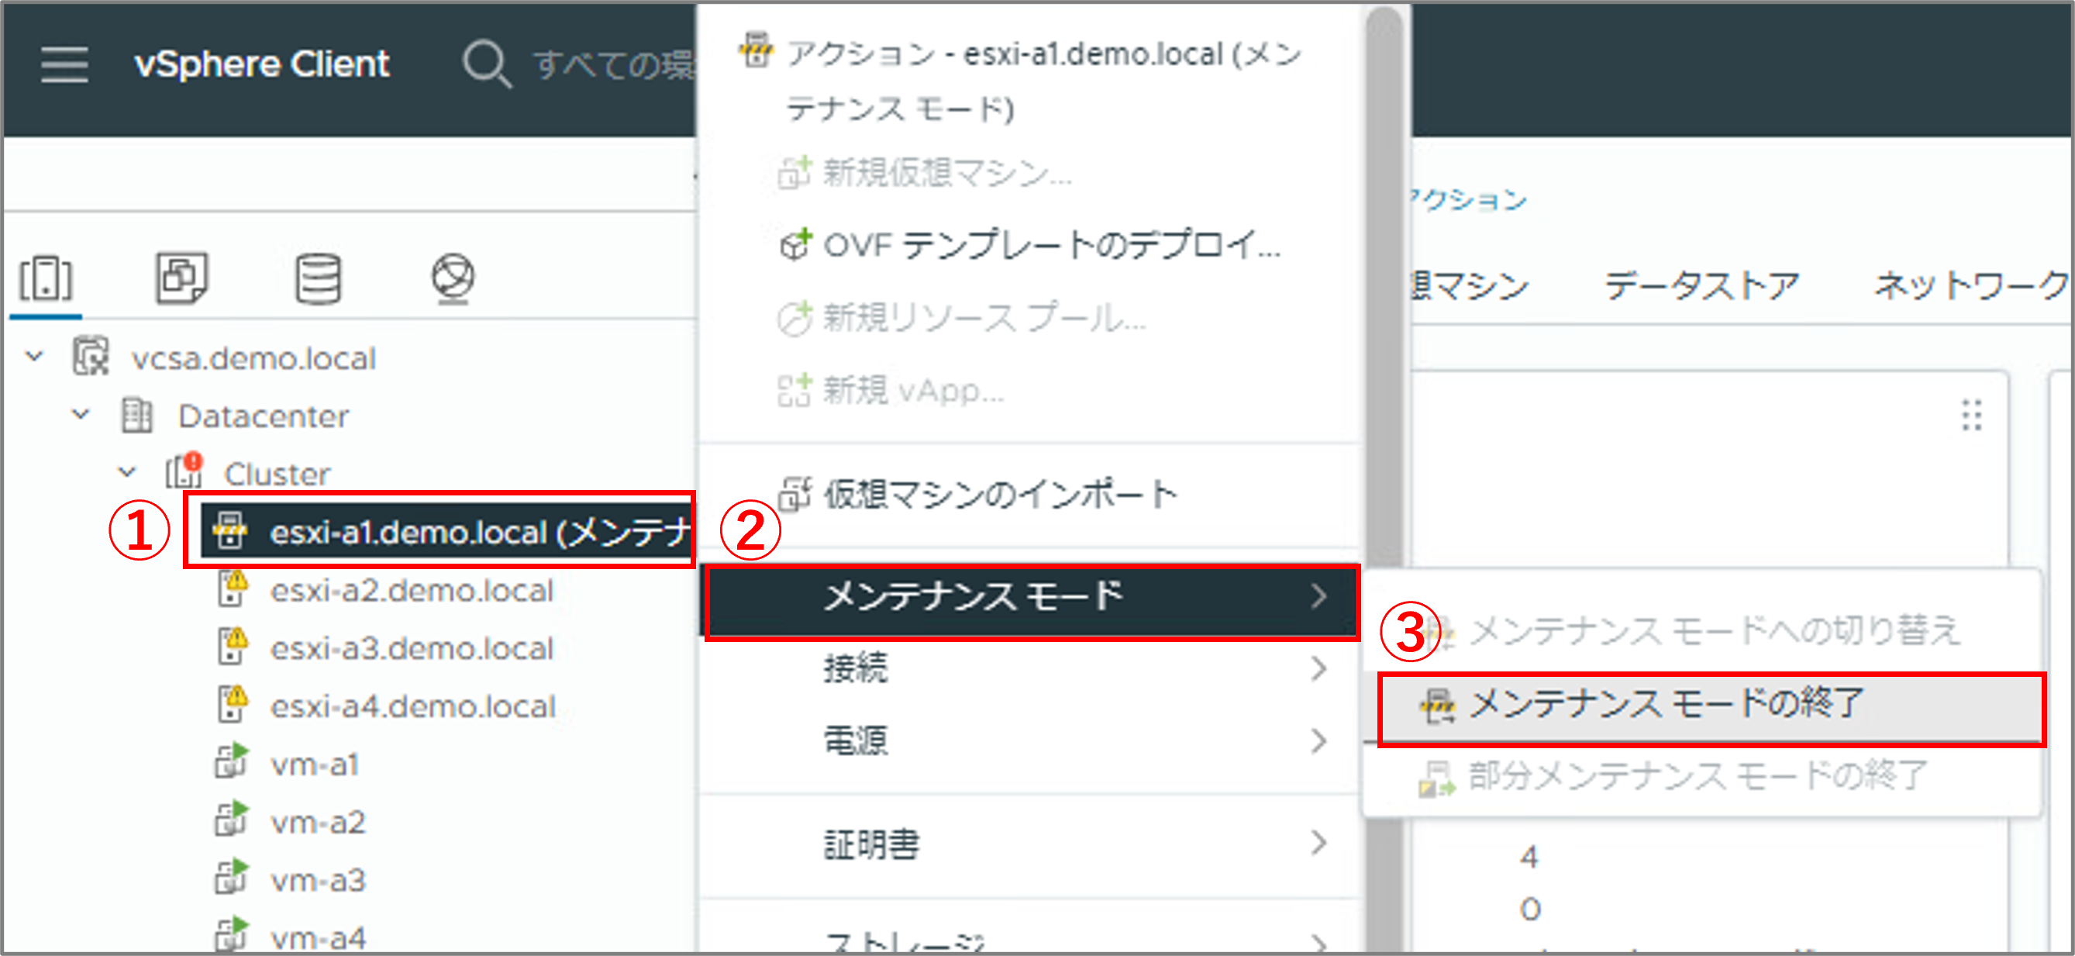Select vm-a2 in inventory tree
This screenshot has width=2075, height=956.
click(317, 821)
